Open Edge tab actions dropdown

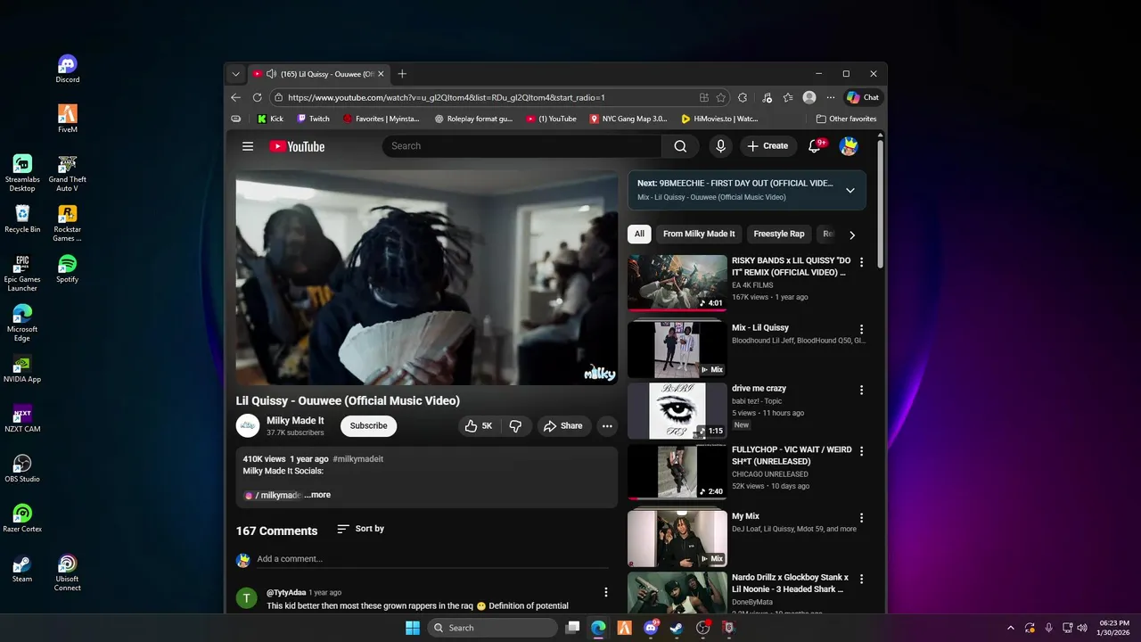click(235, 74)
